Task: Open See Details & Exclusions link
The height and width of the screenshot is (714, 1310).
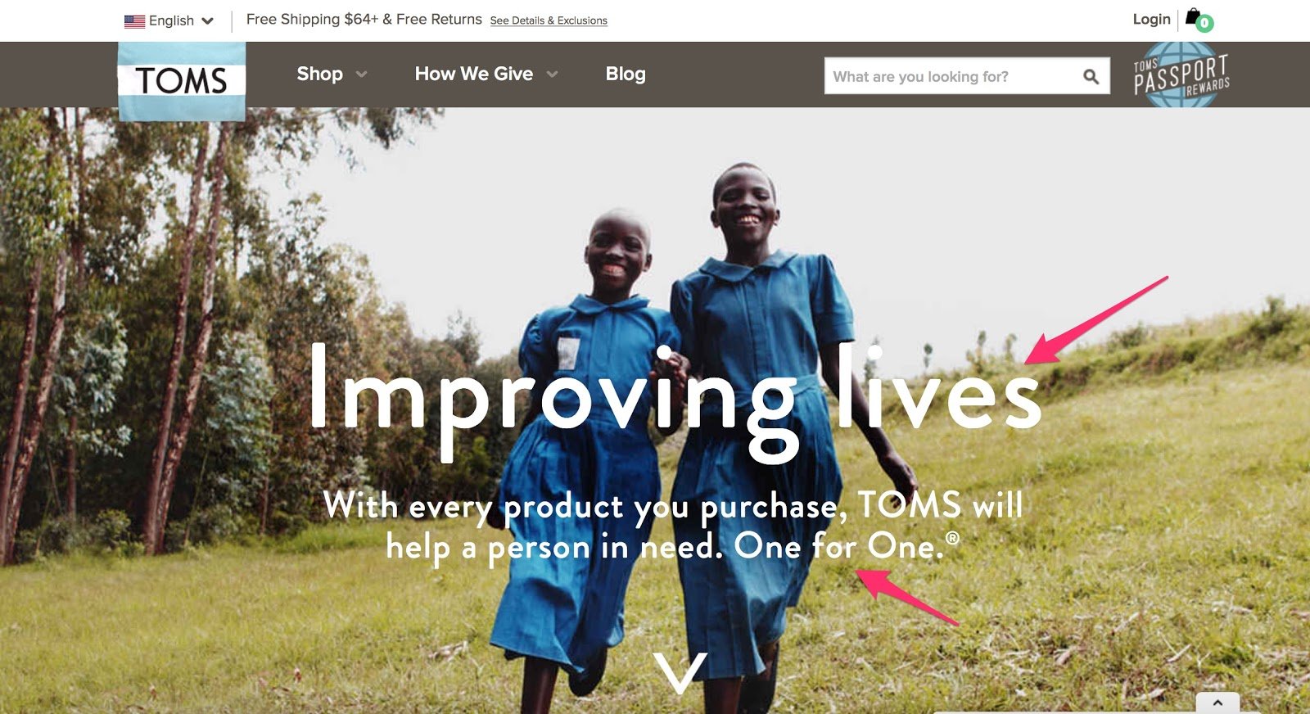Action: pyautogui.click(x=549, y=20)
